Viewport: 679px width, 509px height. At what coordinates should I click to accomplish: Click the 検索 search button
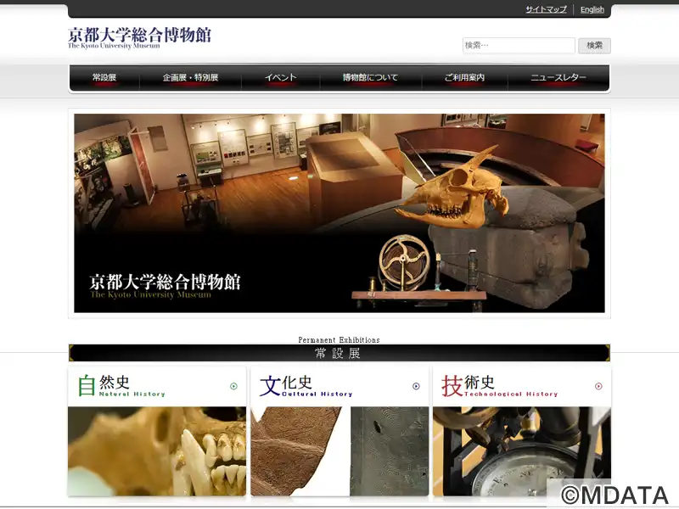pyautogui.click(x=594, y=45)
